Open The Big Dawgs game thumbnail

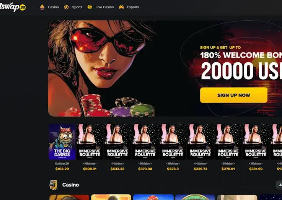pyautogui.click(x=62, y=142)
